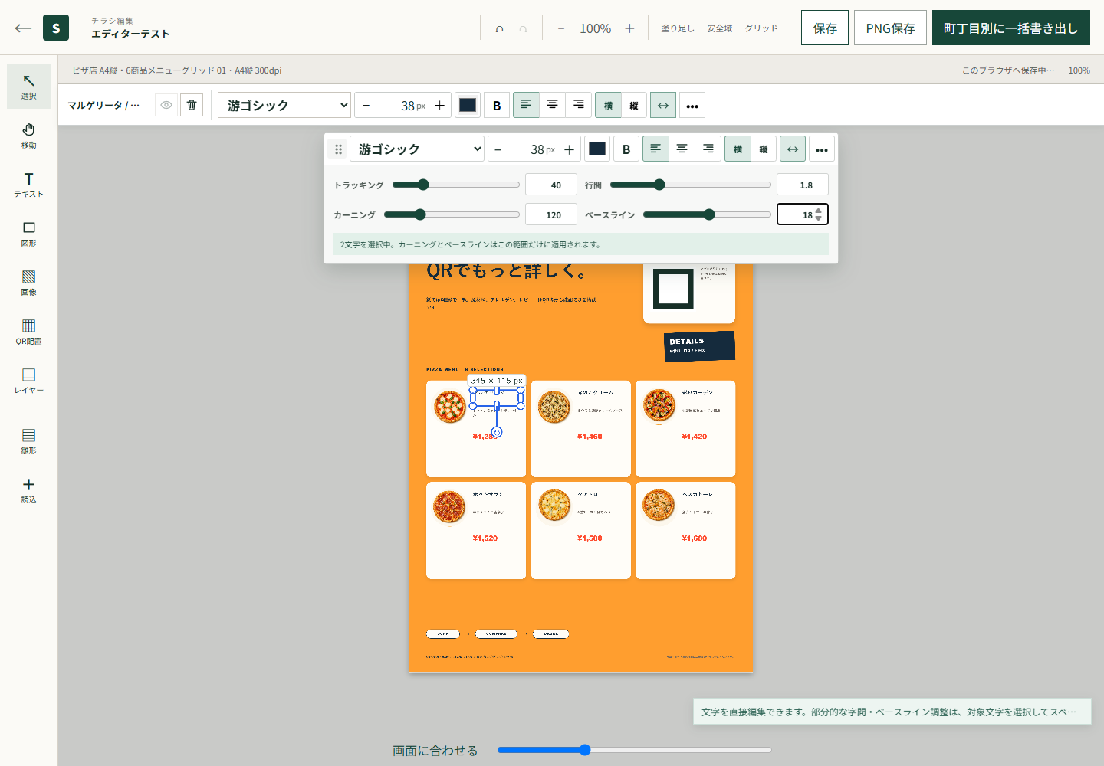
Task: Click the redo arrow icon
Action: coord(524,28)
